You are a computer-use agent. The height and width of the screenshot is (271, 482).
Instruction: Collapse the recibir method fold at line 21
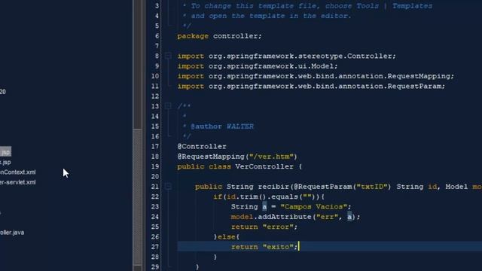click(x=168, y=186)
